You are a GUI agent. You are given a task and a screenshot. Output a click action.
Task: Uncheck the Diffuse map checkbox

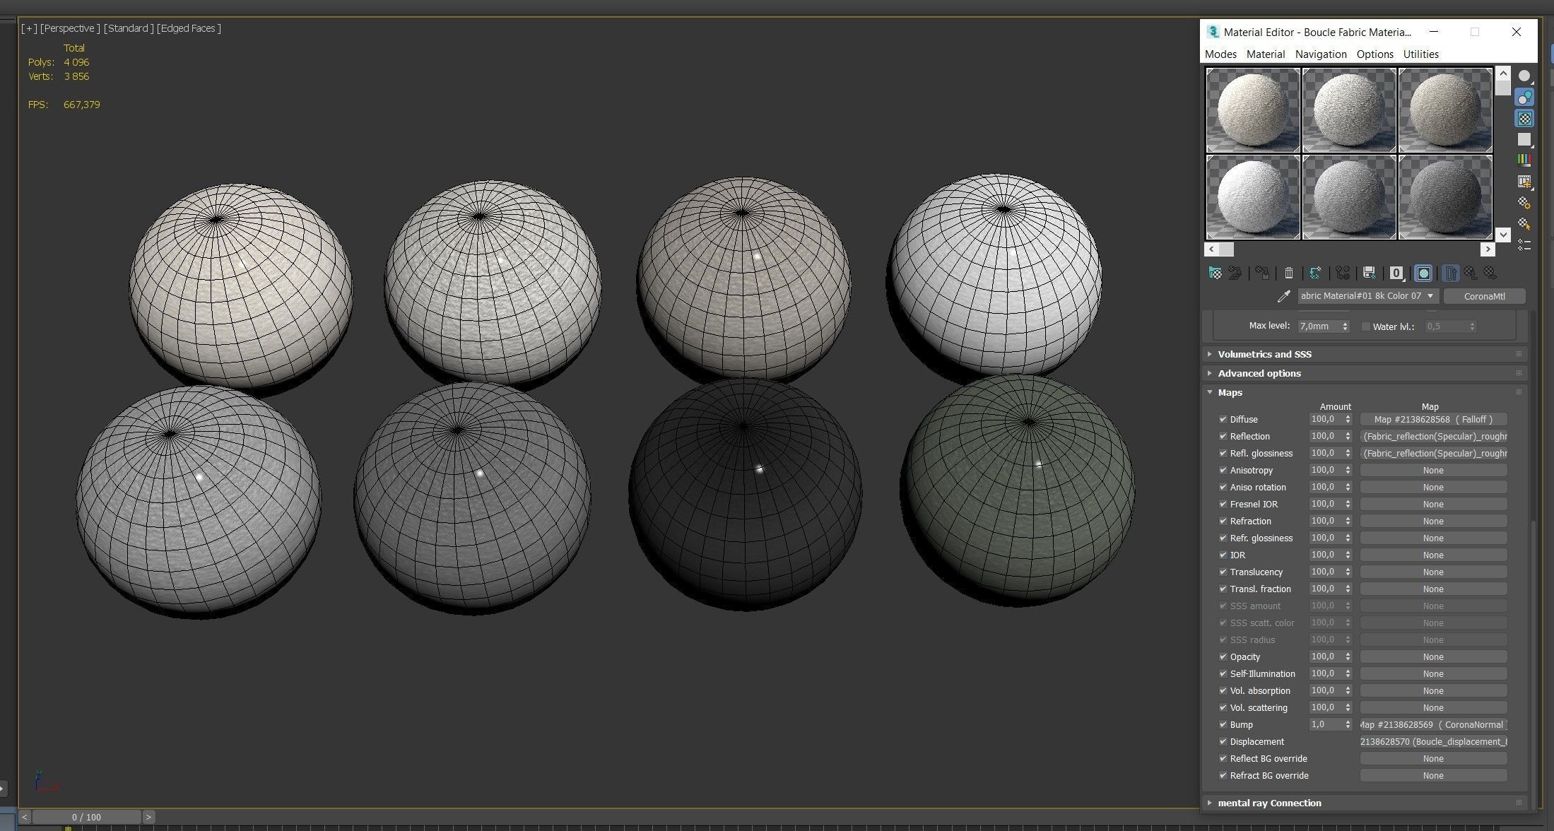pyautogui.click(x=1223, y=419)
